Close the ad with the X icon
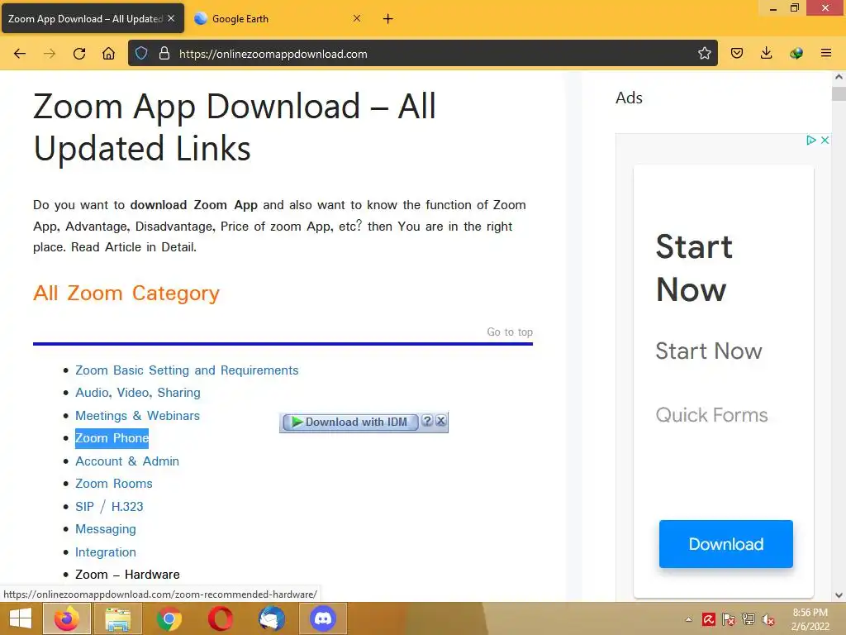The height and width of the screenshot is (635, 846). click(x=825, y=141)
